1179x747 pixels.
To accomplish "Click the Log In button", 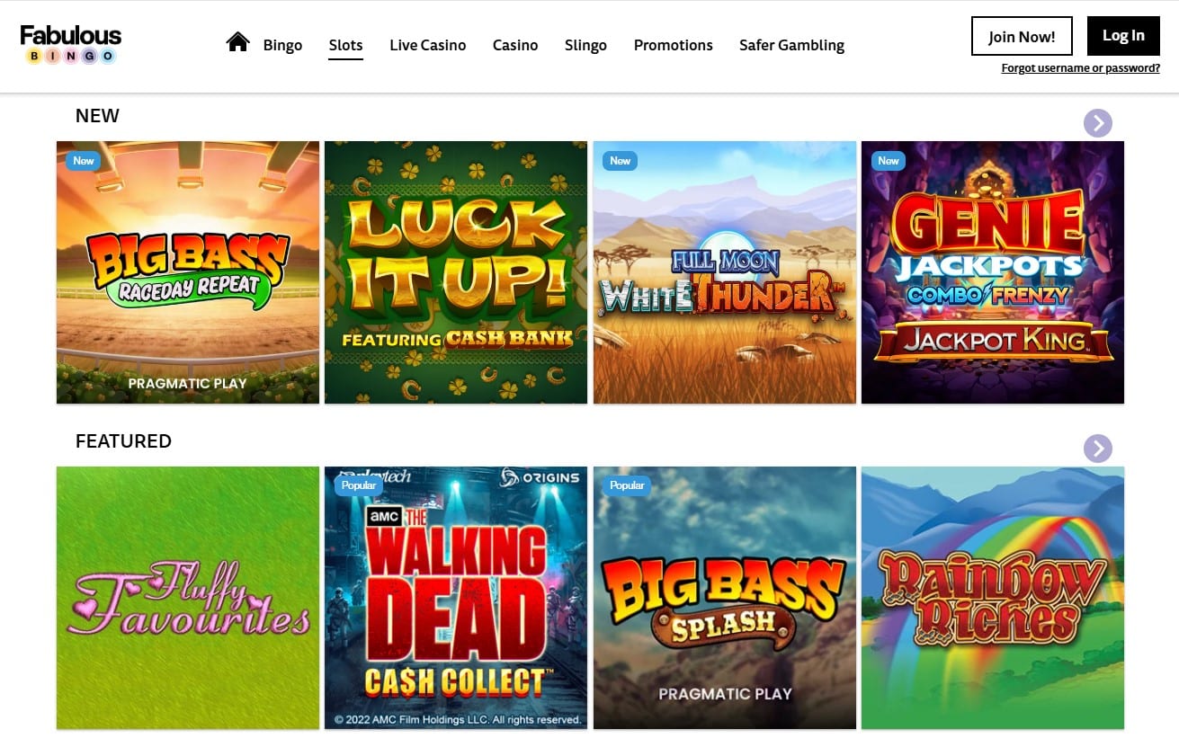I will 1123,36.
